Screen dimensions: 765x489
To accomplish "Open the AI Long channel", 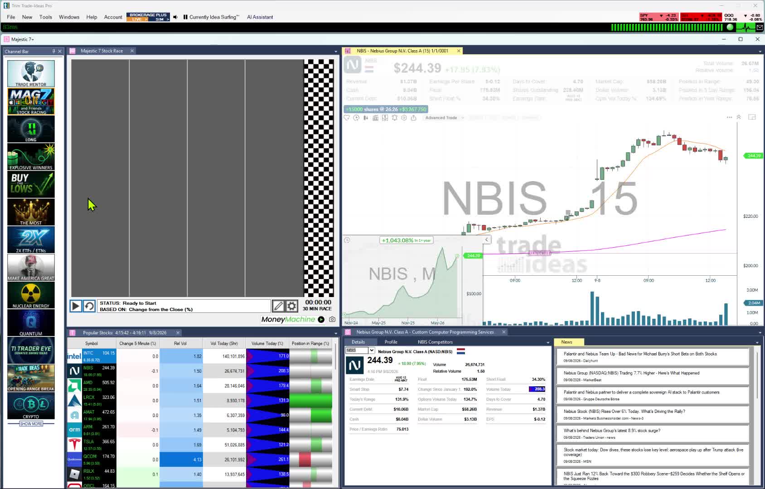I will pyautogui.click(x=31, y=129).
